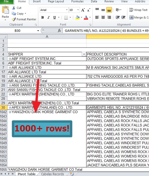This screenshot has width=149, height=176.
Task: Go to last sheet navigation arrow
Action: click(x=13, y=174)
